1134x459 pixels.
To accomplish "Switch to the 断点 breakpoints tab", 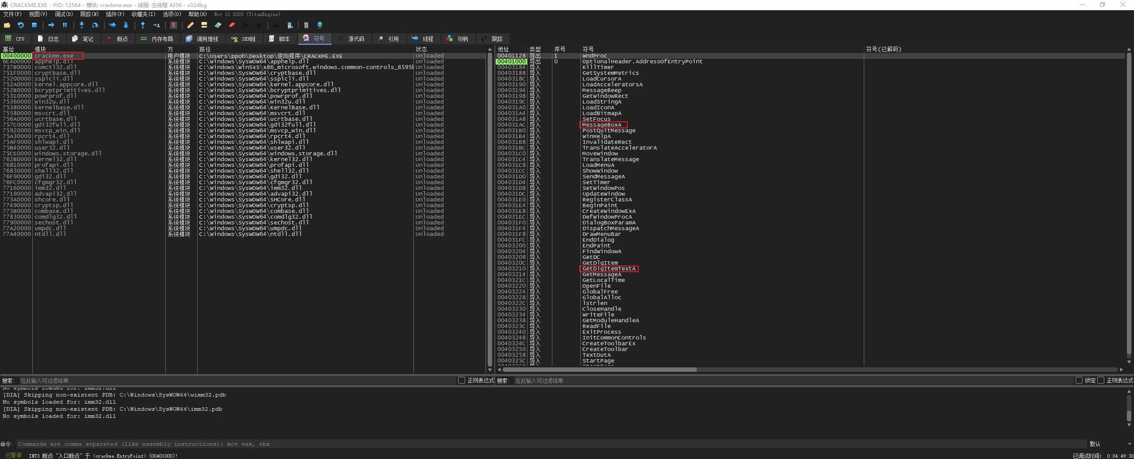I will [x=117, y=39].
